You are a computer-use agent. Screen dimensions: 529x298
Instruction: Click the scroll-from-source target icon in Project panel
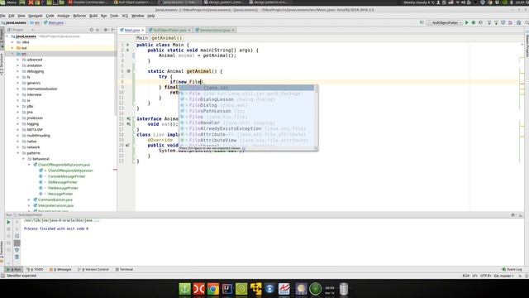91,30
